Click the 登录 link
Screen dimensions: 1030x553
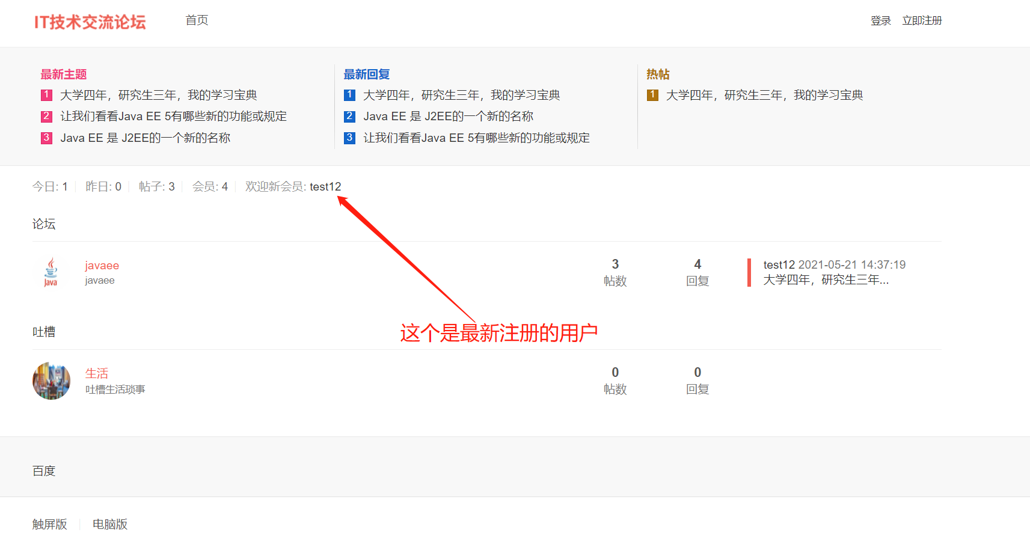click(x=881, y=20)
